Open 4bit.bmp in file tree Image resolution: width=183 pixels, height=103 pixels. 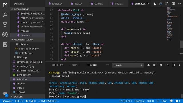point(27,57)
